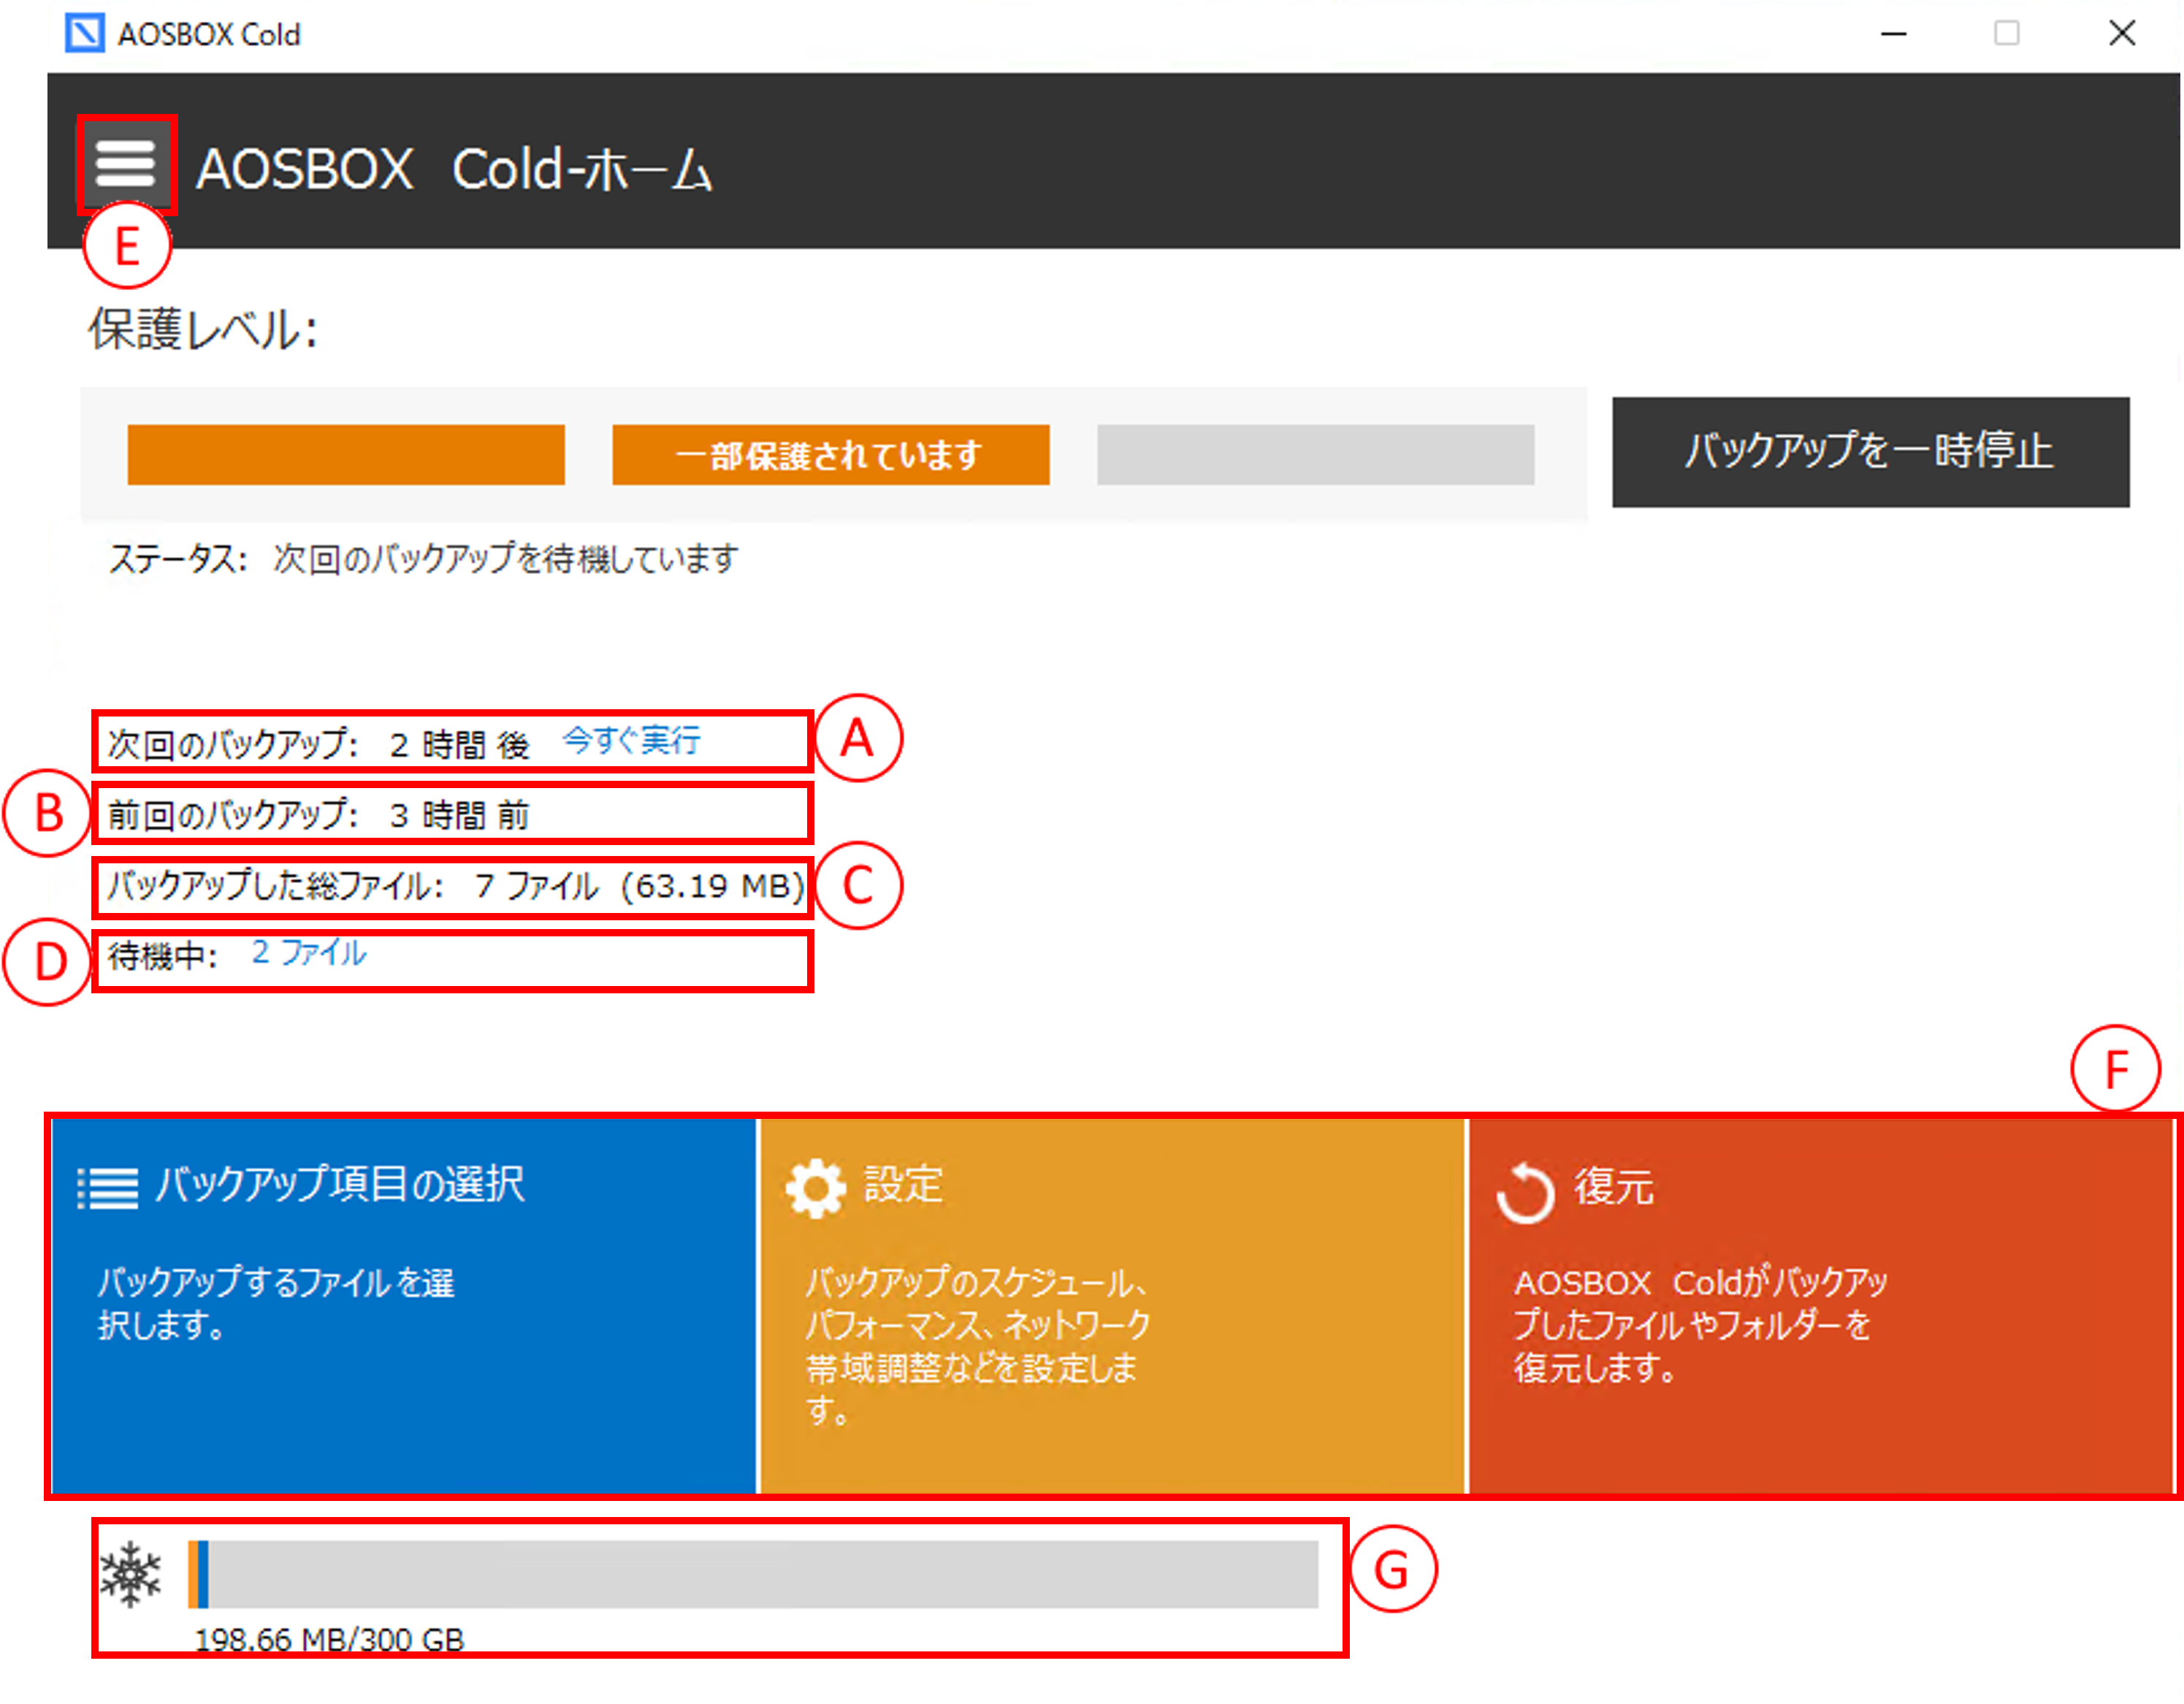Click 今すぐ実行 to run backup now

631,741
